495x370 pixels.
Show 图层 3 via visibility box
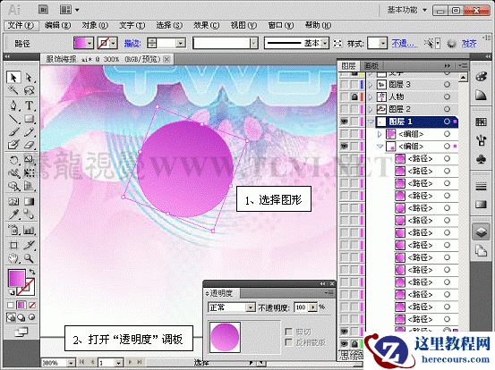(x=344, y=85)
